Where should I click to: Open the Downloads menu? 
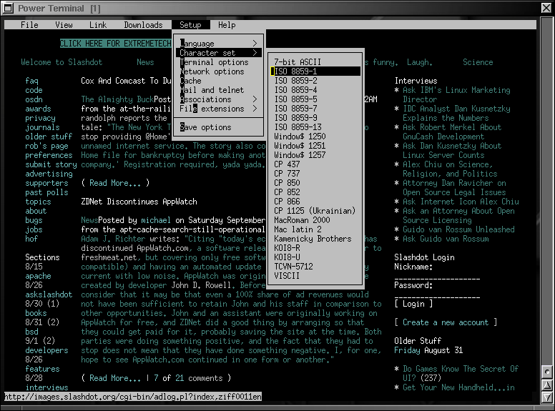click(x=143, y=25)
